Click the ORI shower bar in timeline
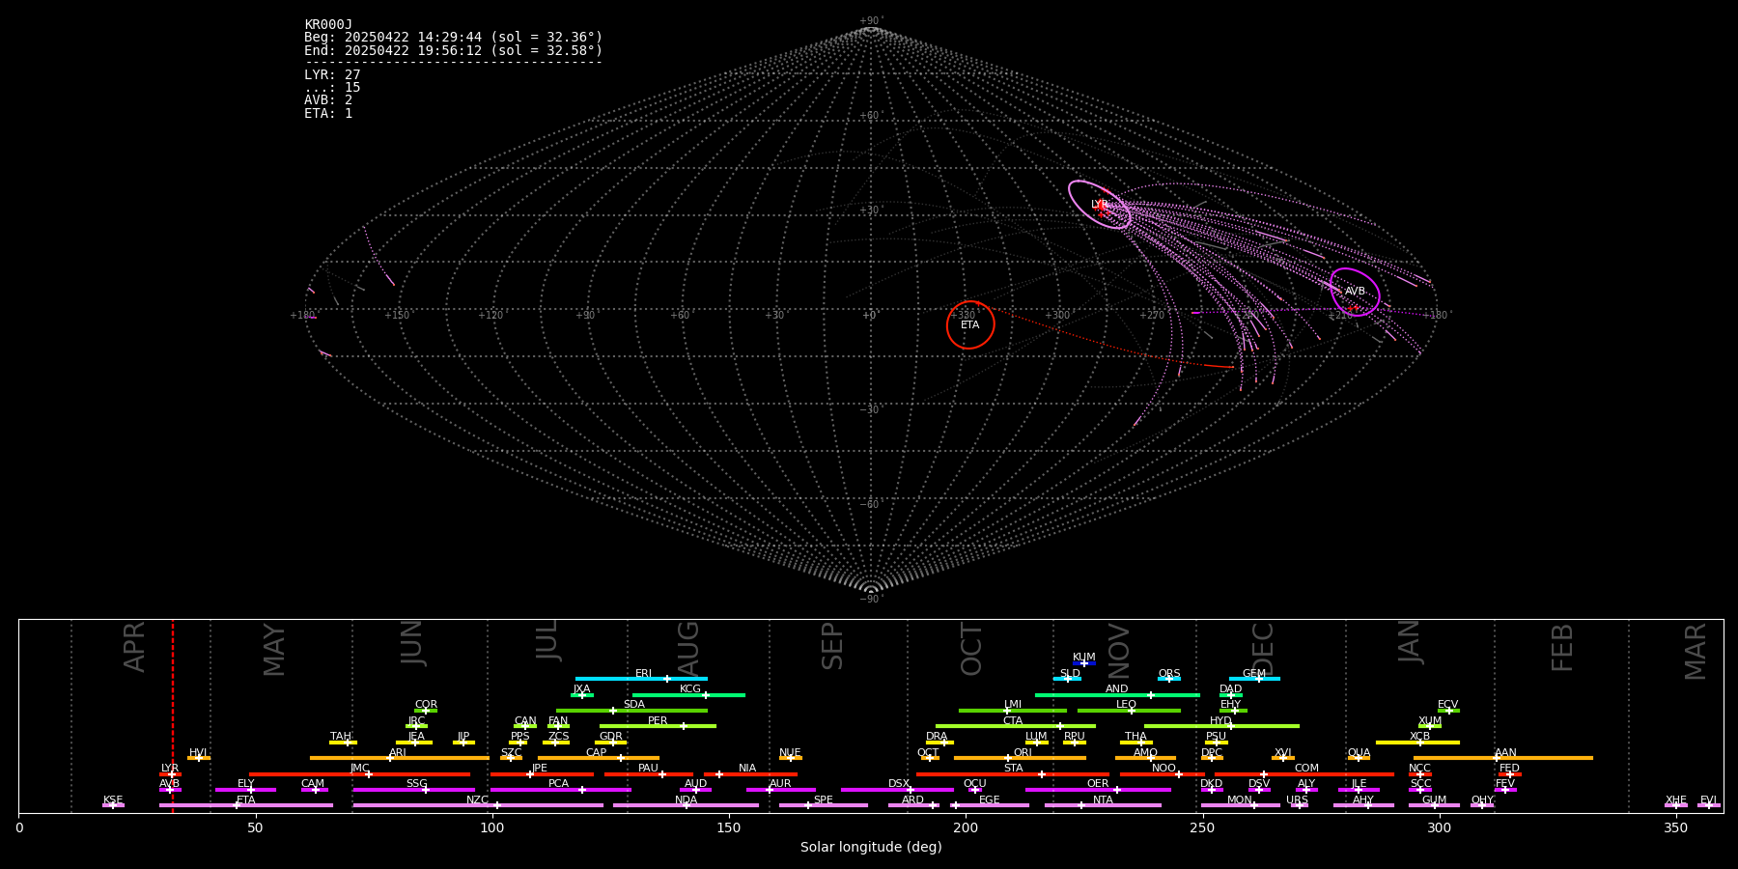Image resolution: width=1738 pixels, height=869 pixels. pos(1020,758)
